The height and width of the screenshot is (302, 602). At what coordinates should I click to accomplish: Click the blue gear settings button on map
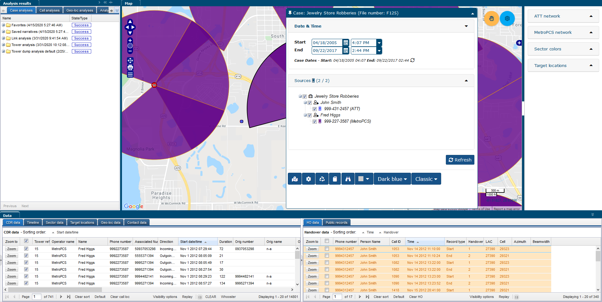coord(507,18)
